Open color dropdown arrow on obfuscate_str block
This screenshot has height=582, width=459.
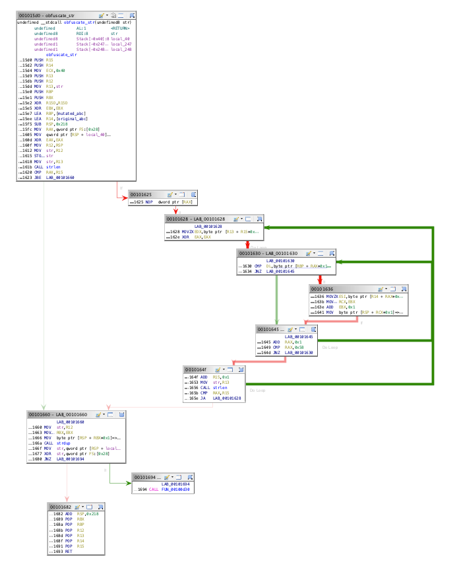[x=107, y=15]
